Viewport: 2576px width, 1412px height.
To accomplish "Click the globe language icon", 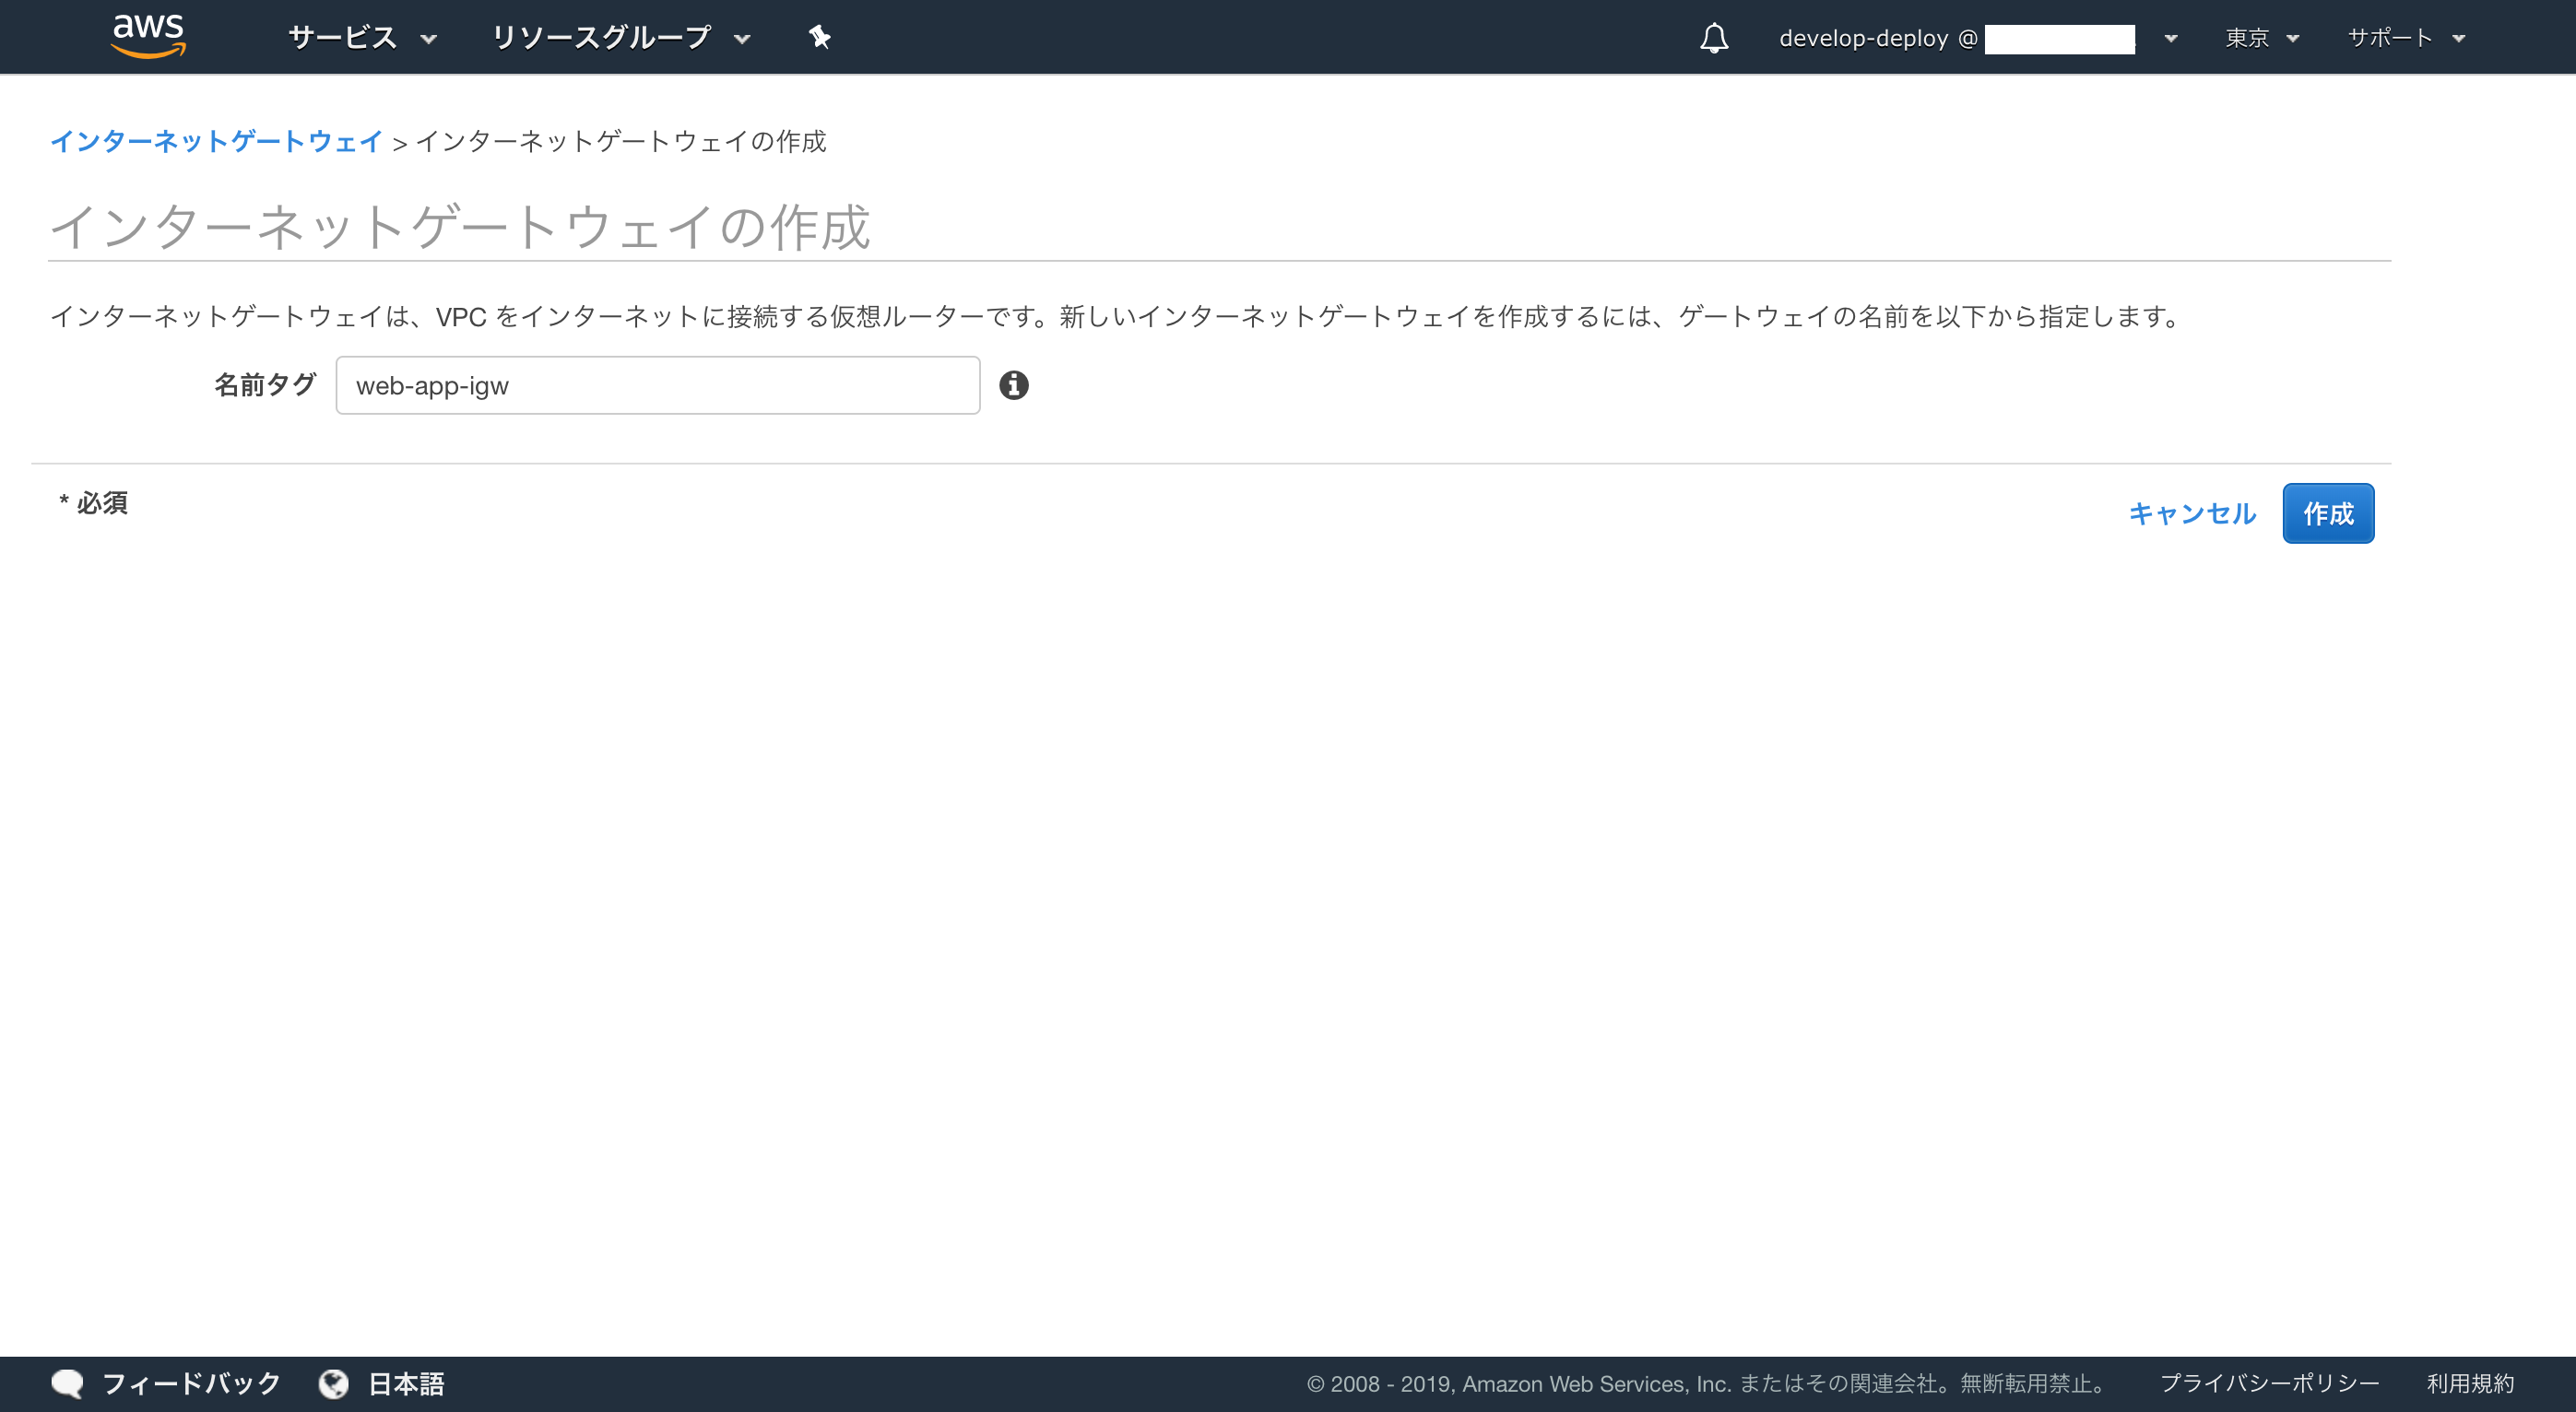I will click(333, 1384).
